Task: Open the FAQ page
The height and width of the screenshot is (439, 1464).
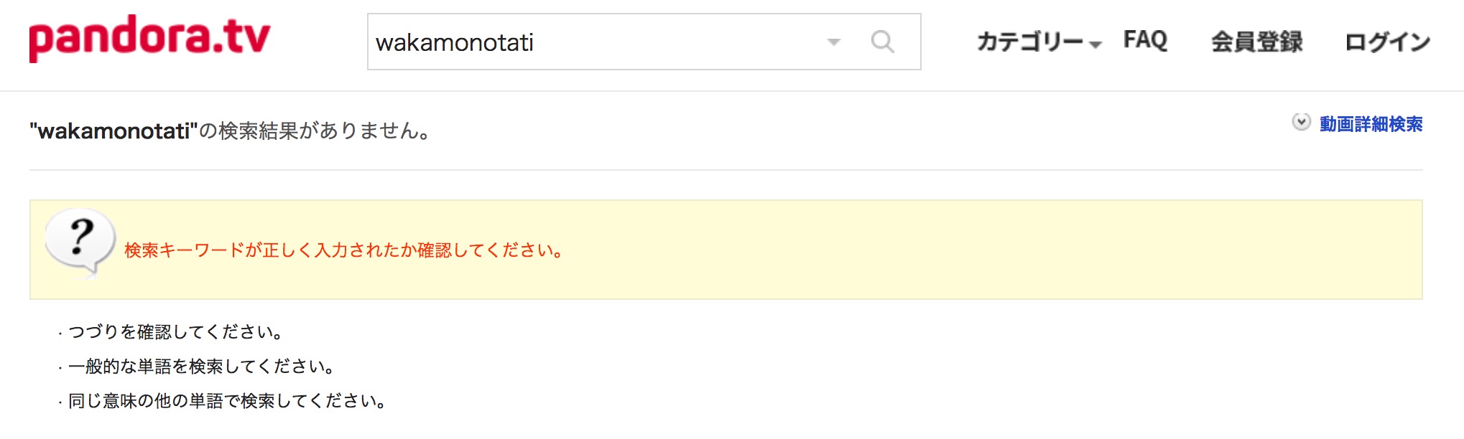Action: 1145,39
